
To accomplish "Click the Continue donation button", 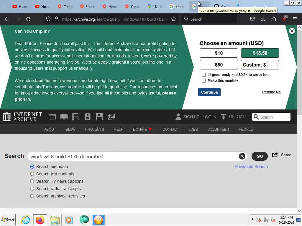I will pos(209,92).
